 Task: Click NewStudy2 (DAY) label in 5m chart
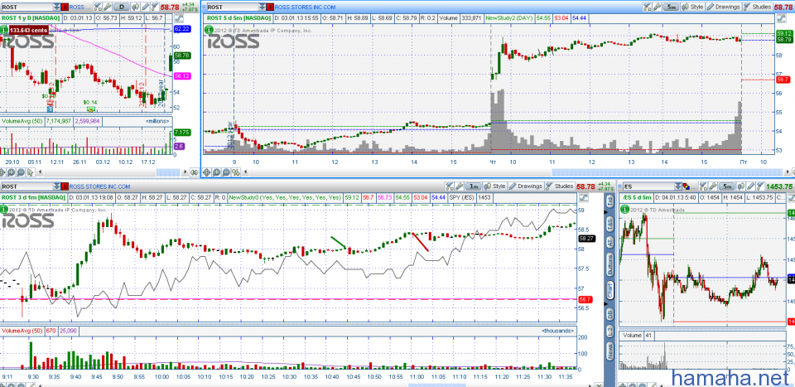(x=508, y=17)
